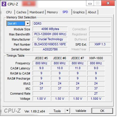Select the Slot #1 combo box
This screenshot has width=117, height=117.
click(x=18, y=24)
